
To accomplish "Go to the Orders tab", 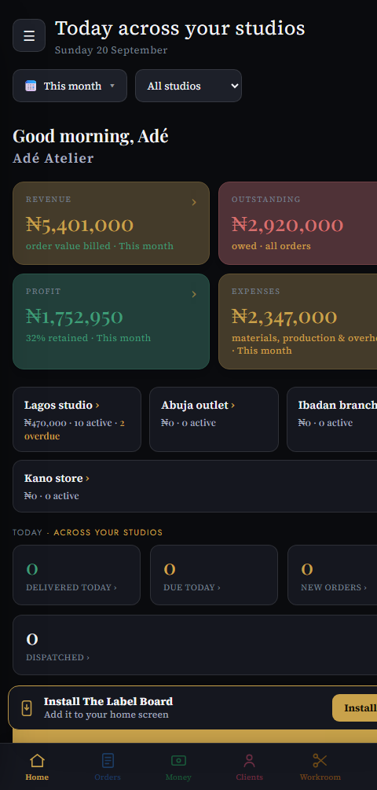I will (x=108, y=767).
